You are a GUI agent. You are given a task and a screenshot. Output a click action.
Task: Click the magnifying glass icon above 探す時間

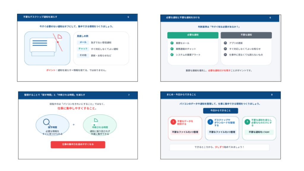(47, 122)
